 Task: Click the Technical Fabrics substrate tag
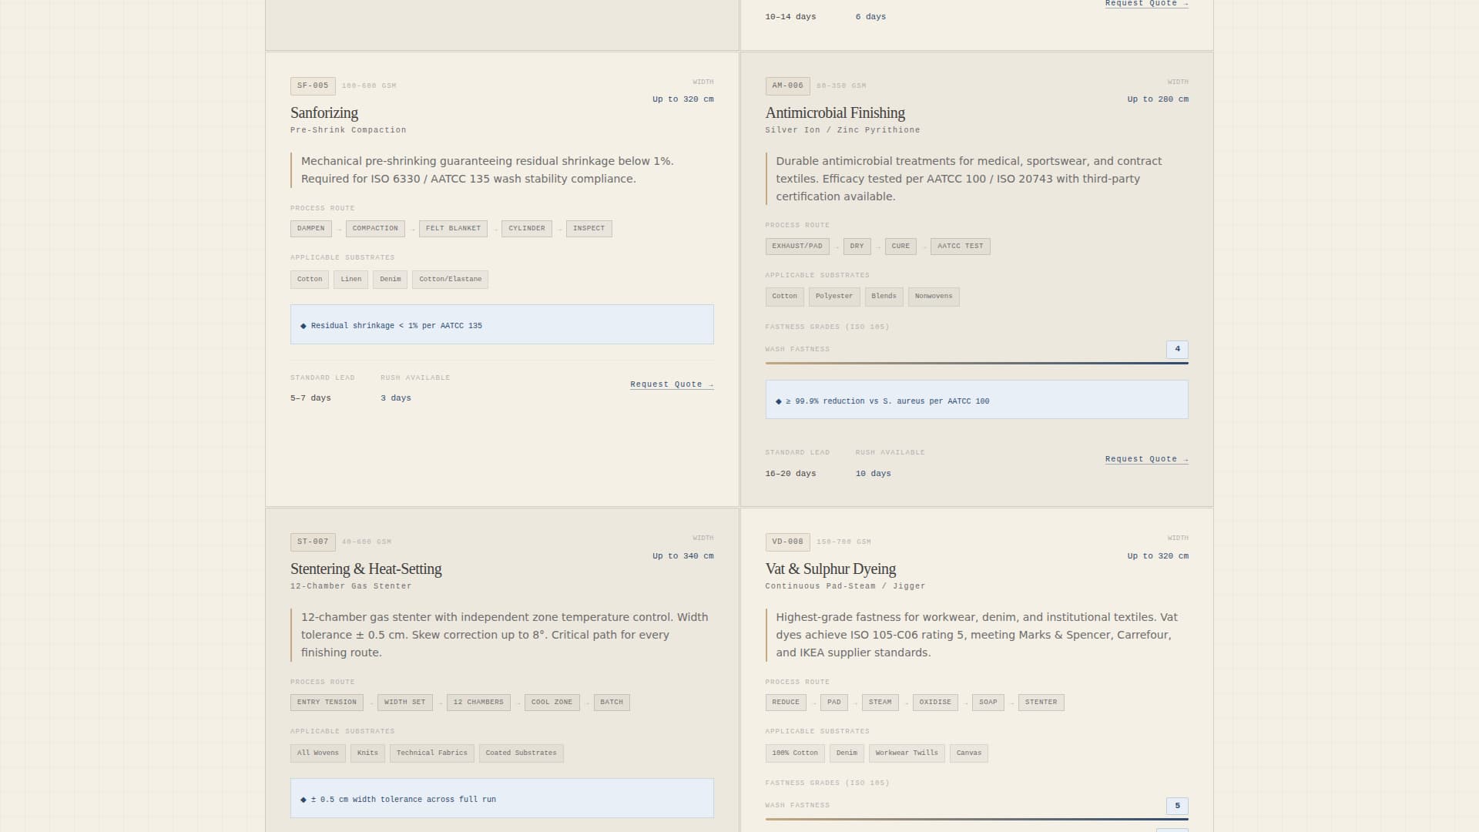pos(431,753)
